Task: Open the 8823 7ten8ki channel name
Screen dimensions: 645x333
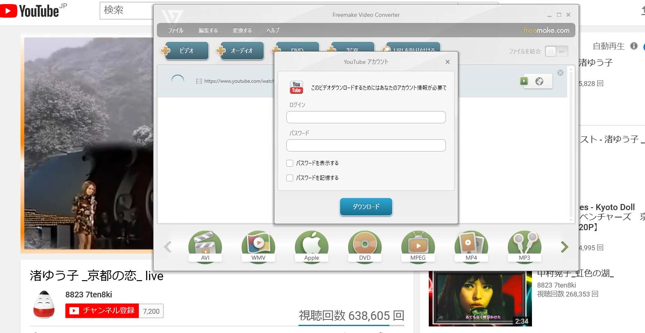Action: point(89,294)
